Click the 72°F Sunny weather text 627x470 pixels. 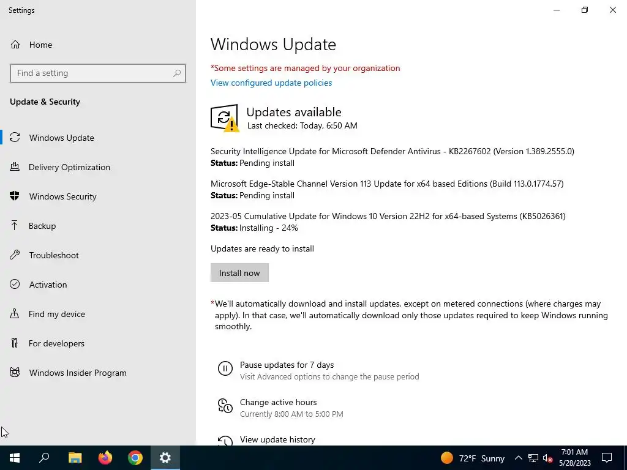pyautogui.click(x=481, y=458)
